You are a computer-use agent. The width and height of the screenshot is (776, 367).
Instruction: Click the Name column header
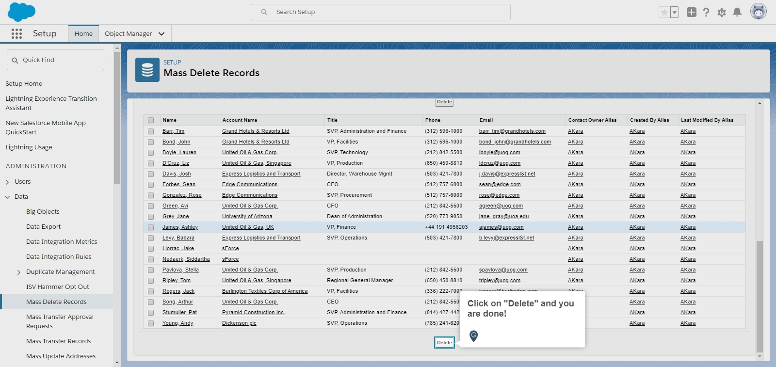[170, 120]
